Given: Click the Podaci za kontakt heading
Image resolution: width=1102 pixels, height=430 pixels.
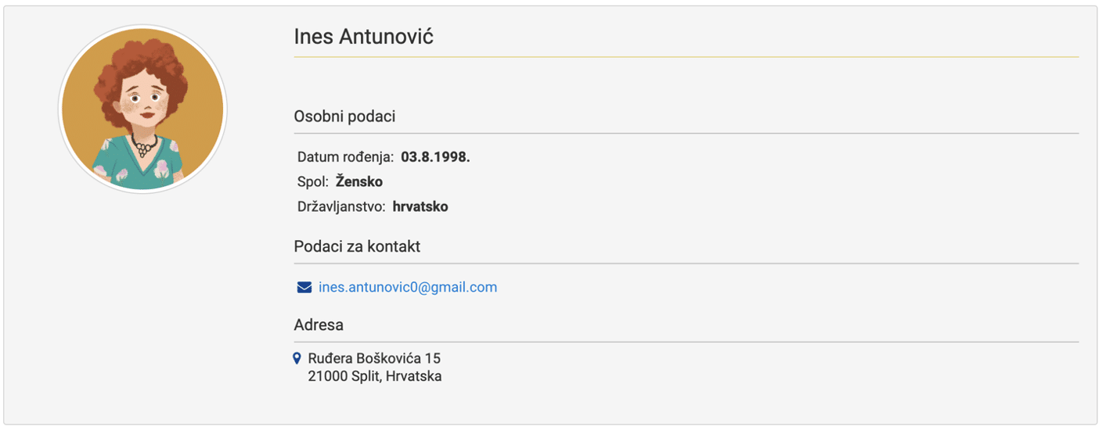Looking at the screenshot, I should click(x=357, y=247).
